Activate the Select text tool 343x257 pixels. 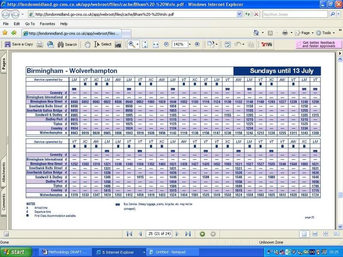pyautogui.click(x=103, y=45)
